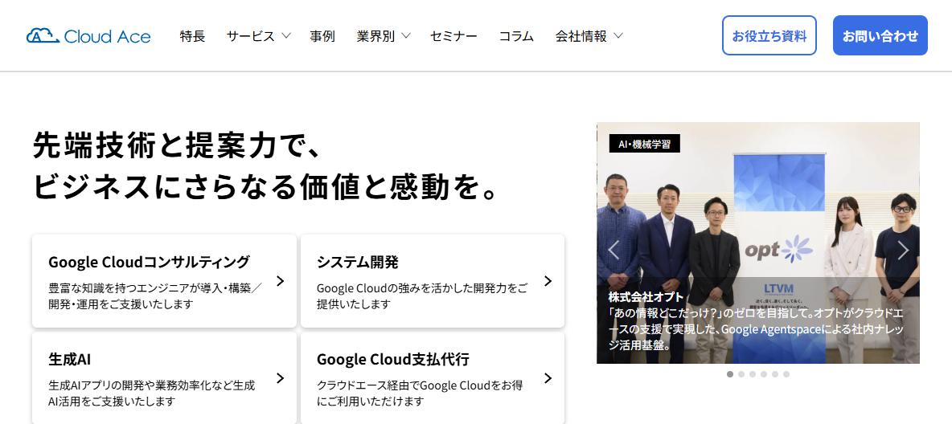Open the セミナー menu item
Screen dimensions: 952x424
coord(453,36)
